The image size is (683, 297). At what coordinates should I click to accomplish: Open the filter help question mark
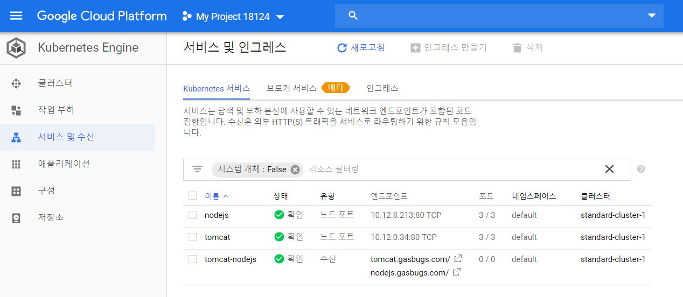641,169
